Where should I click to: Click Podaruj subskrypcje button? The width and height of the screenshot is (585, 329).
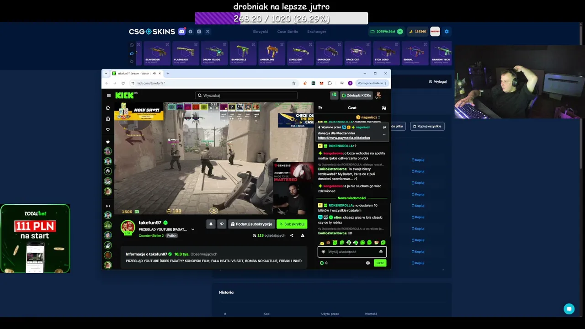click(x=251, y=224)
